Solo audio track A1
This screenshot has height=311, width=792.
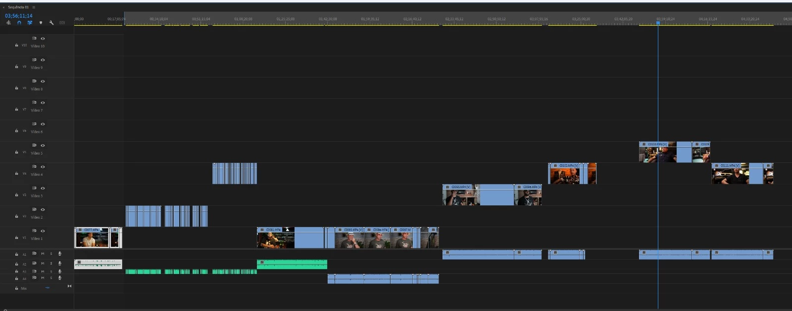51,254
